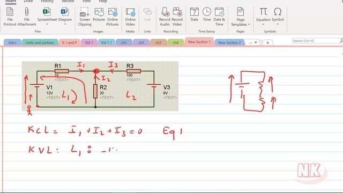Insert an Online Video
The width and height of the screenshot is (343, 193).
coord(130,17)
